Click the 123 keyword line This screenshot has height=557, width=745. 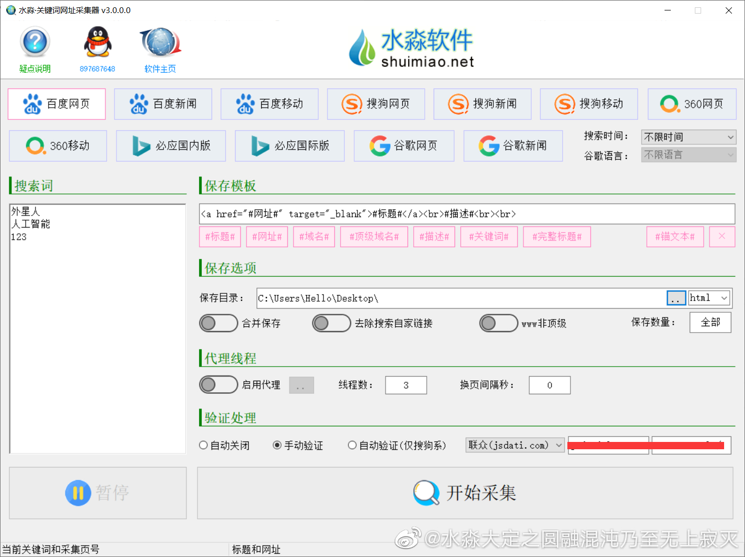(x=19, y=237)
